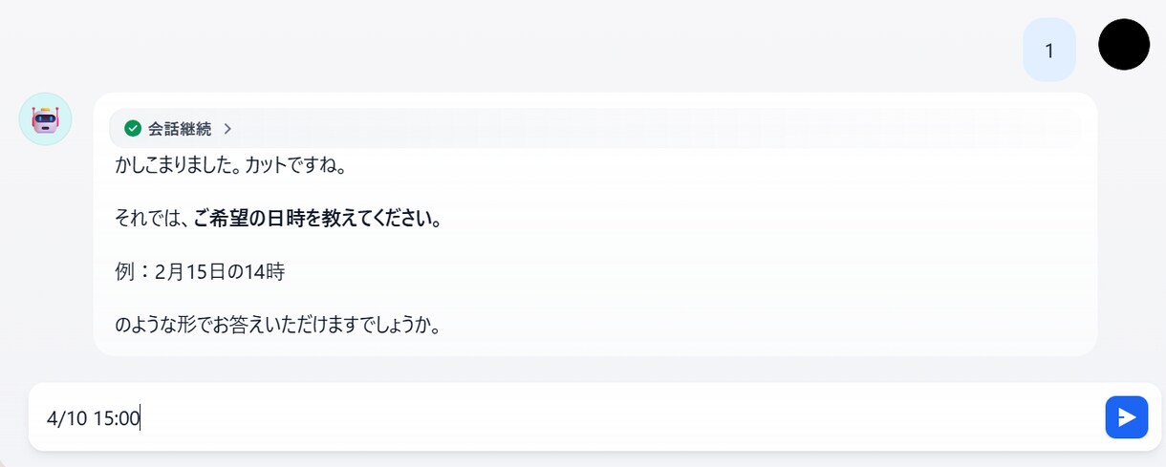Click the line のような形でお答えいただけますでしょうか。
The image size is (1166, 467).
pos(277,326)
